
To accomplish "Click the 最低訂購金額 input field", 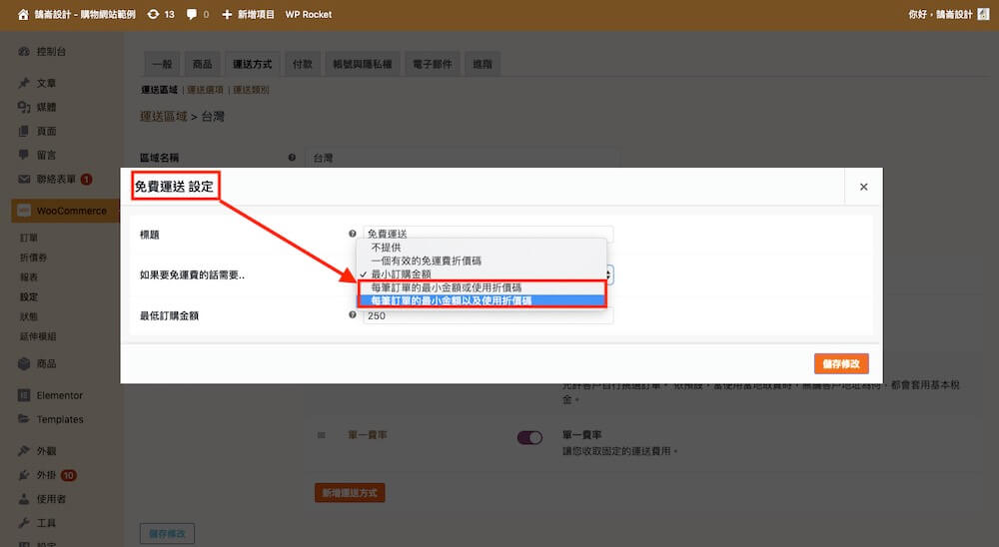I will coord(488,315).
